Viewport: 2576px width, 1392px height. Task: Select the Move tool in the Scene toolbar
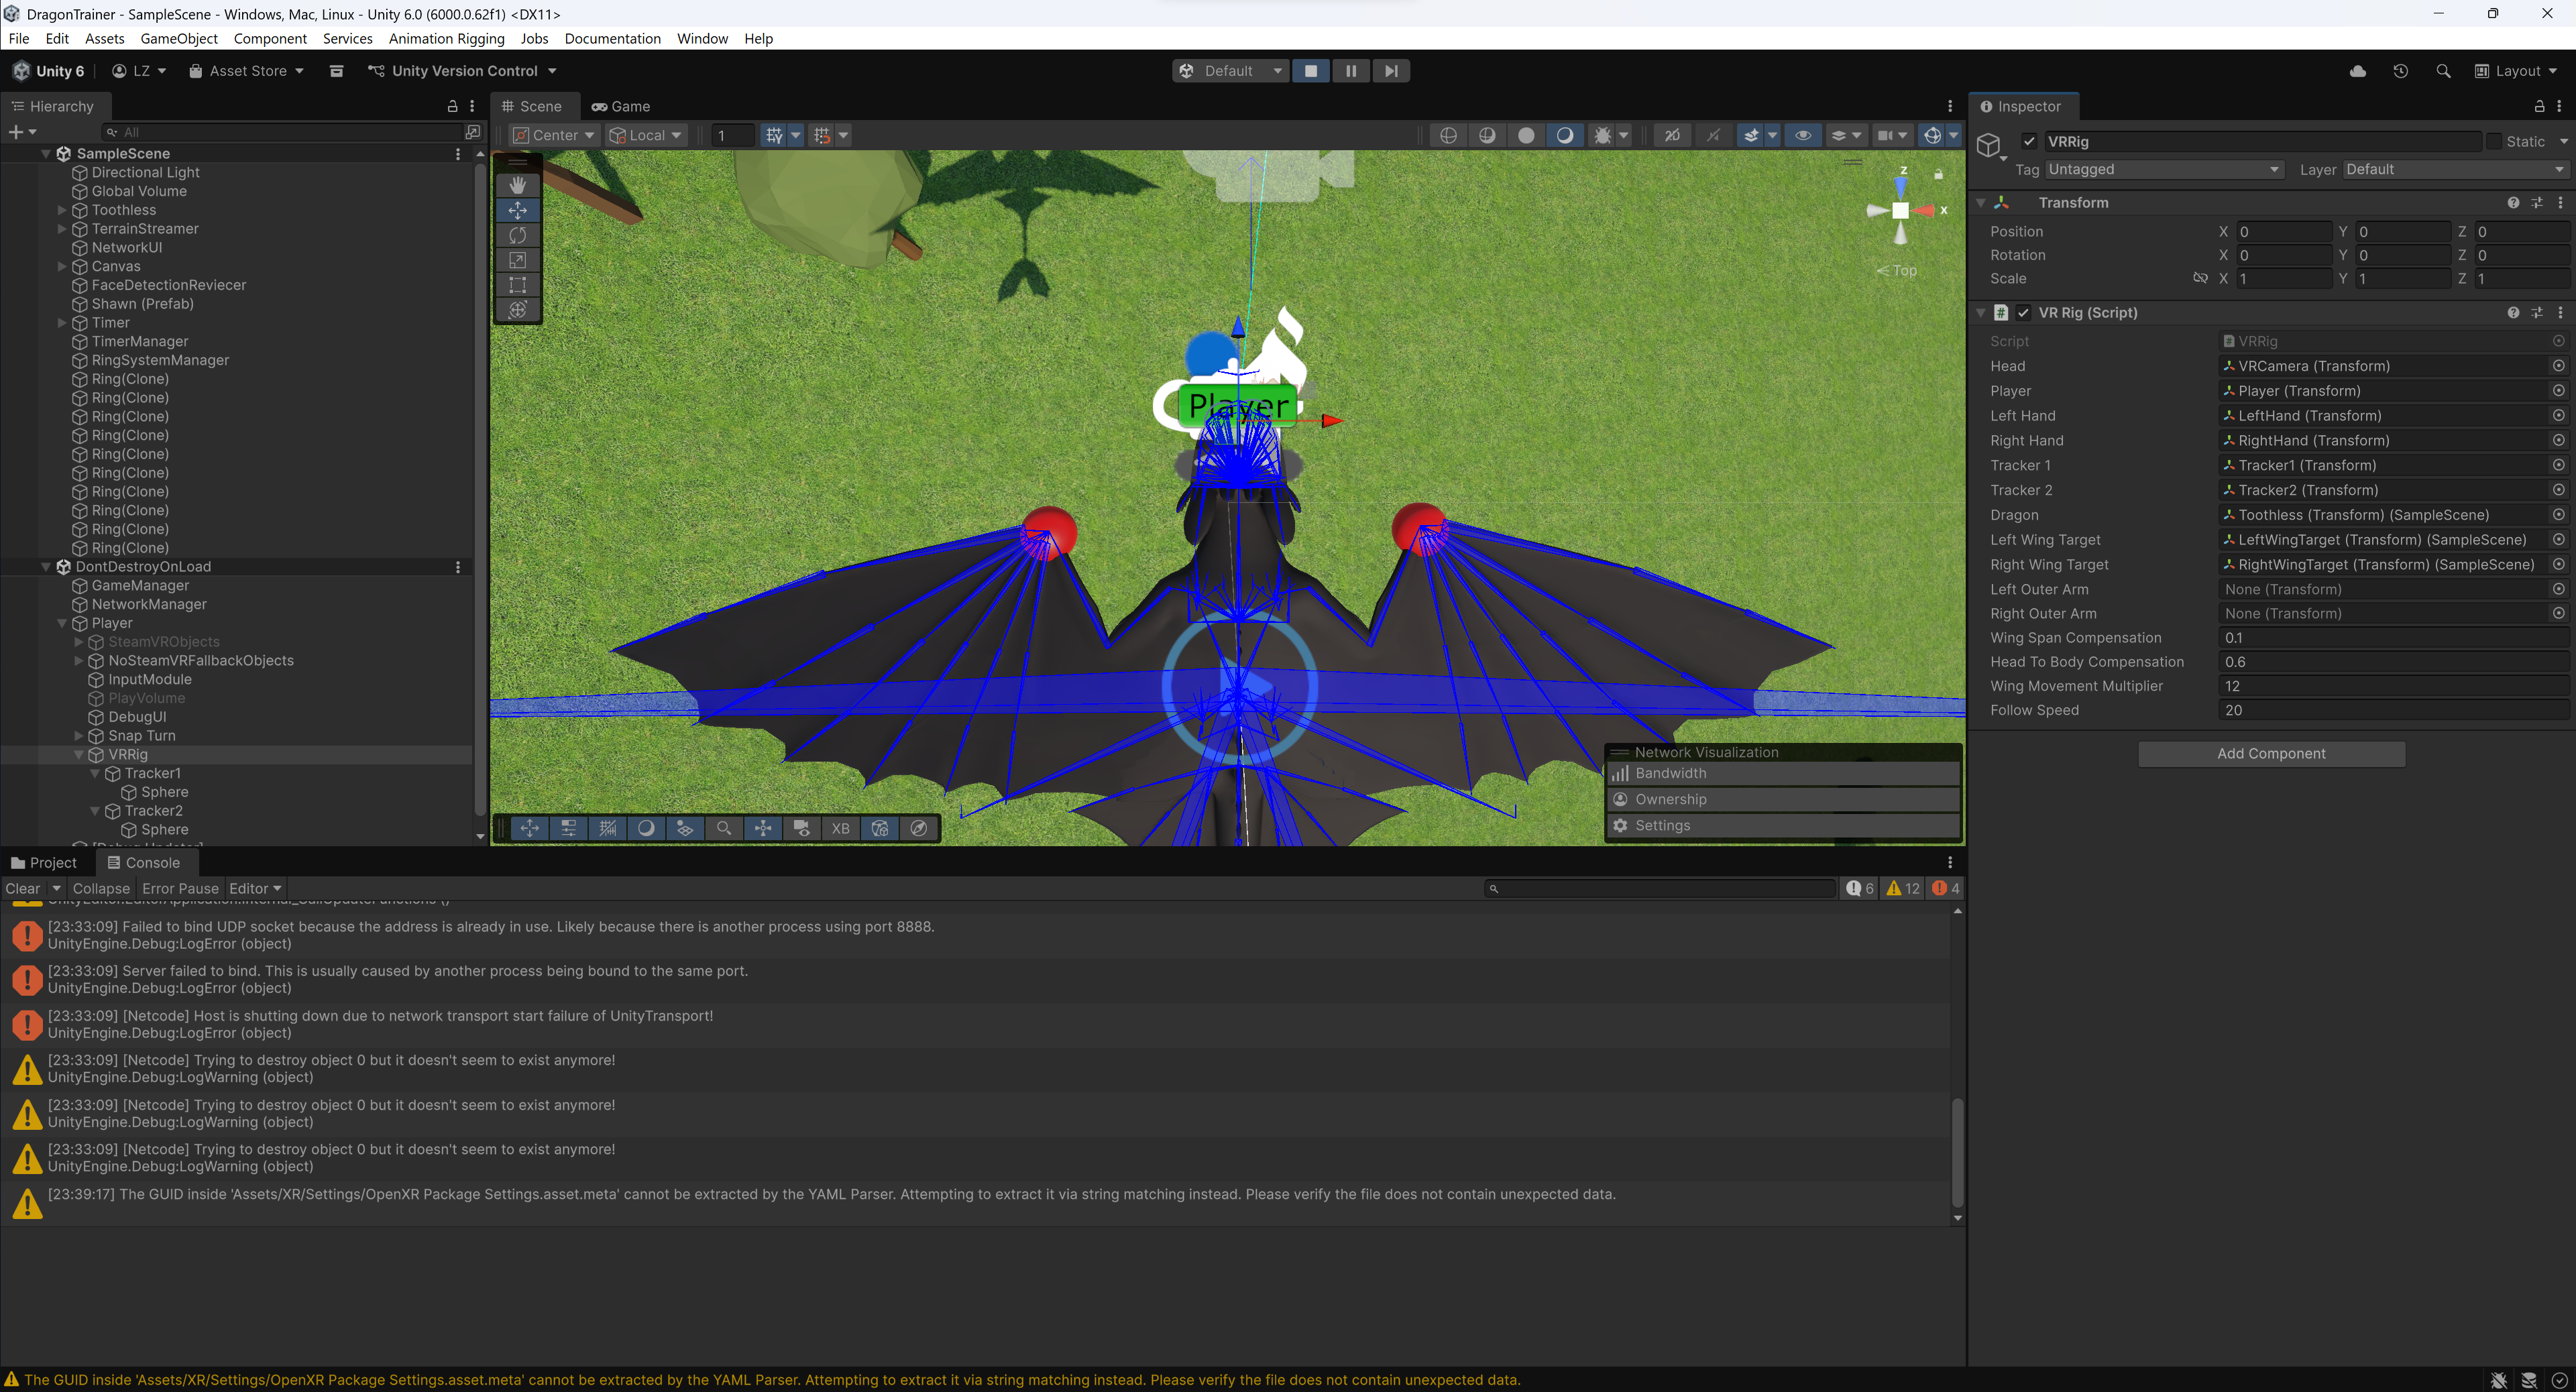pos(517,210)
